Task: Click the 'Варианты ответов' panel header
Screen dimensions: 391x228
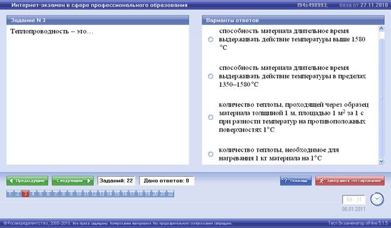Action: click(293, 20)
